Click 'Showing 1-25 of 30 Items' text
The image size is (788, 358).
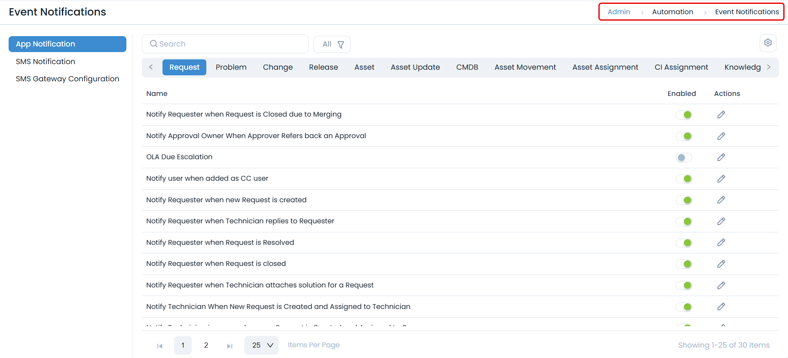click(x=724, y=345)
